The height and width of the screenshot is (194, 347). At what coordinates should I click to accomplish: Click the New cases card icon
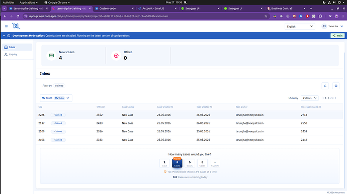(51, 56)
